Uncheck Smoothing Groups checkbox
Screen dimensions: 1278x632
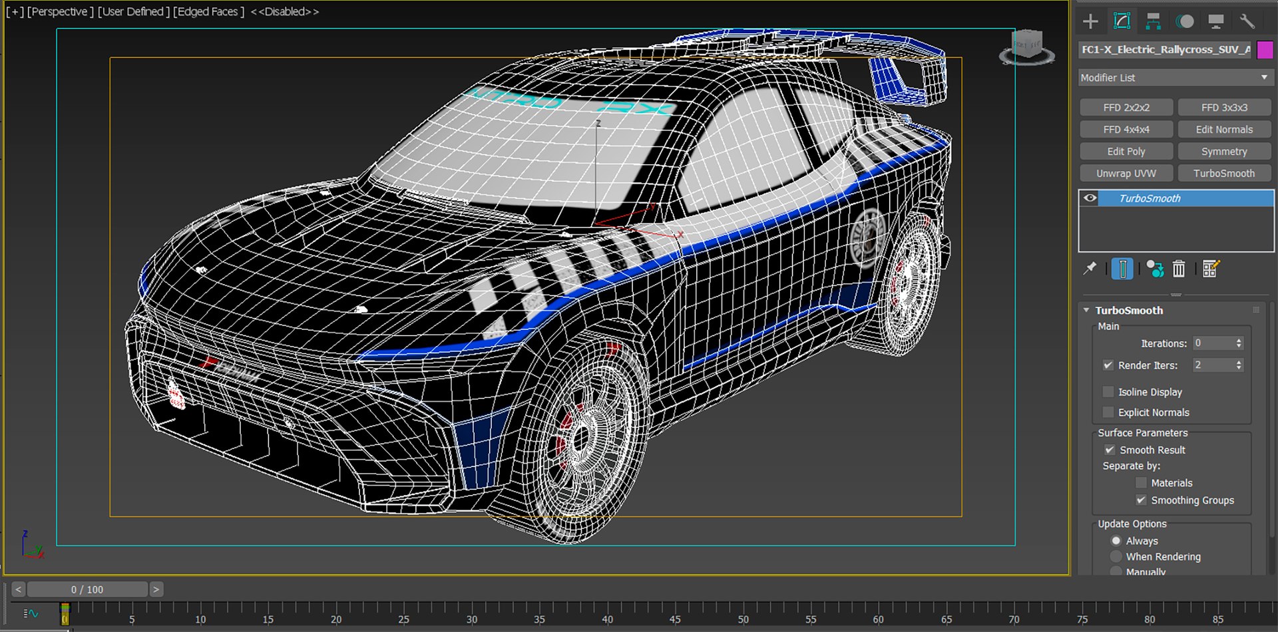coord(1141,500)
